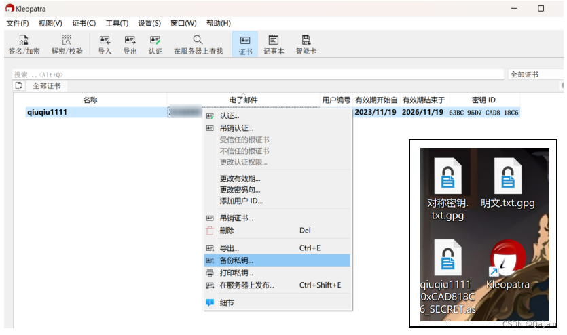567x335 pixels.
Task: Choose 吊销认证... in the context menu
Action: [277, 128]
